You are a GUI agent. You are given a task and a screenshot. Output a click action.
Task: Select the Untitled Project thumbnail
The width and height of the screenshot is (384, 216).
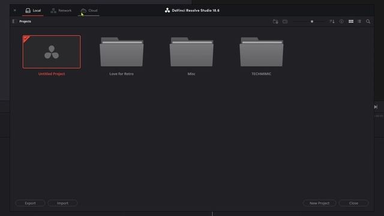coord(52,52)
